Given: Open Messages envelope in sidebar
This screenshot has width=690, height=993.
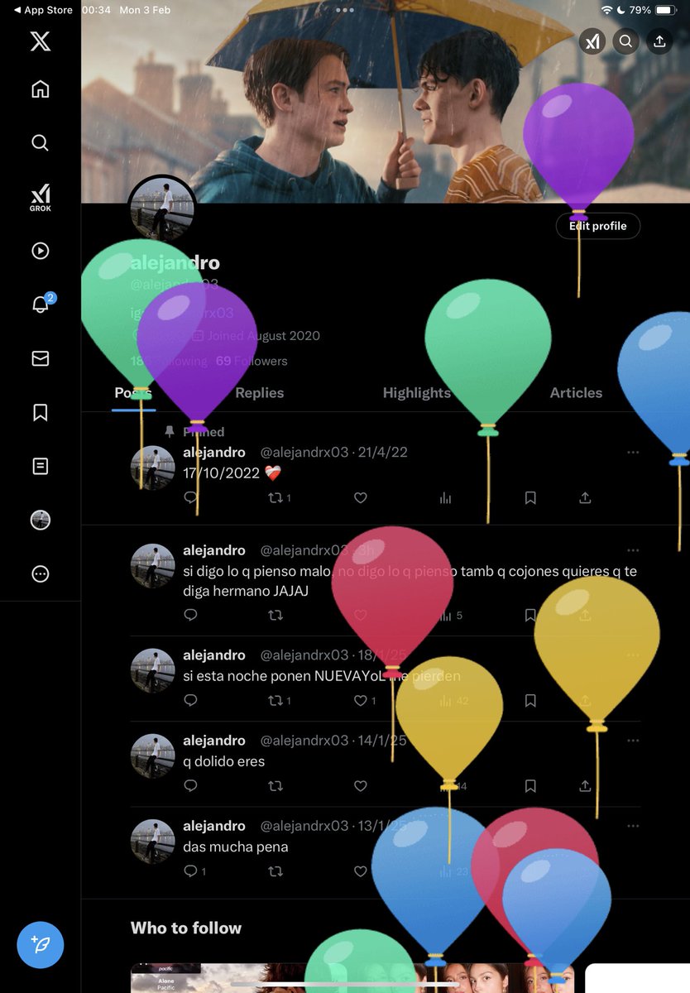Looking at the screenshot, I should pos(40,358).
